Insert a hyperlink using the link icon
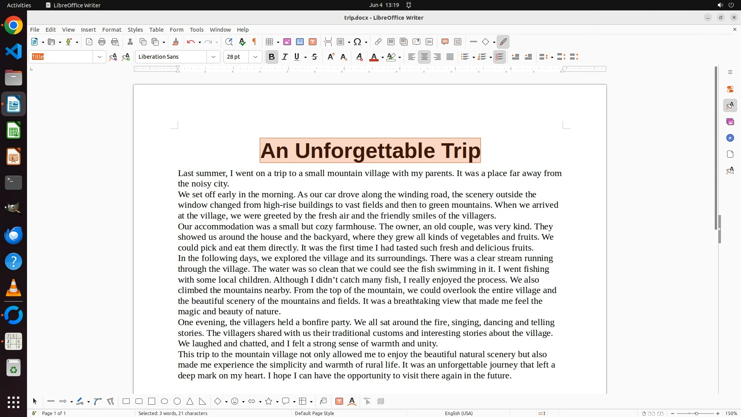 [378, 42]
